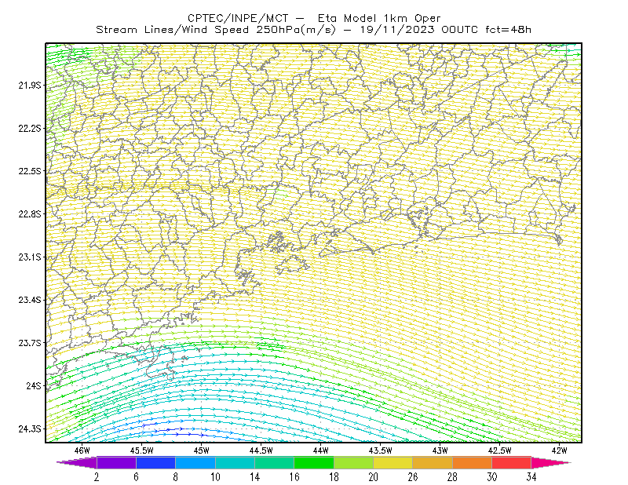Click the 42W longitude axis label

pyautogui.click(x=559, y=450)
